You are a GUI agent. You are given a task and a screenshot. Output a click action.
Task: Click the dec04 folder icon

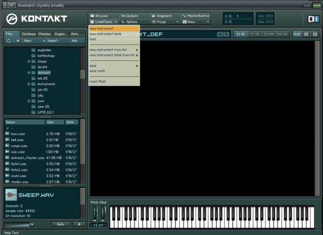point(34,67)
